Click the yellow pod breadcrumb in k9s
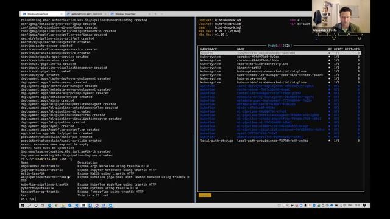Viewport: 390px width, 219px height. coord(205,195)
